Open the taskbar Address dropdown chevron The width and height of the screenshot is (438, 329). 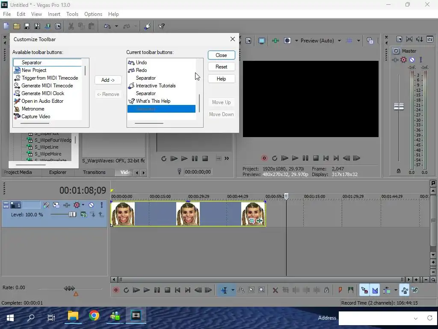pos(416,318)
